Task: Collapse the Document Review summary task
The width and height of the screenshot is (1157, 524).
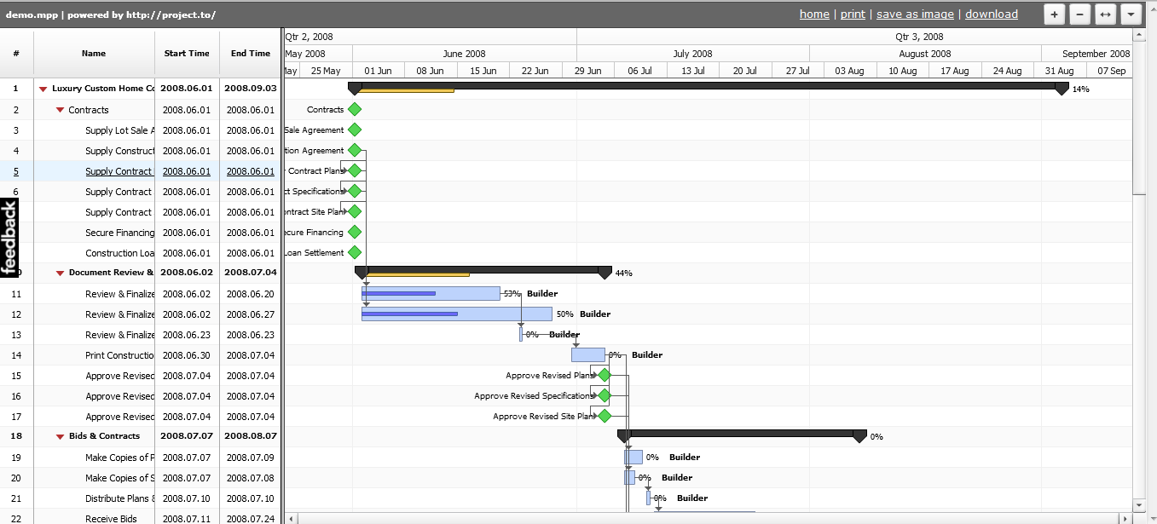Action: coord(59,273)
